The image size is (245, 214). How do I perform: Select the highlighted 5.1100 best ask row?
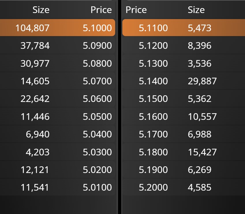click(184, 28)
